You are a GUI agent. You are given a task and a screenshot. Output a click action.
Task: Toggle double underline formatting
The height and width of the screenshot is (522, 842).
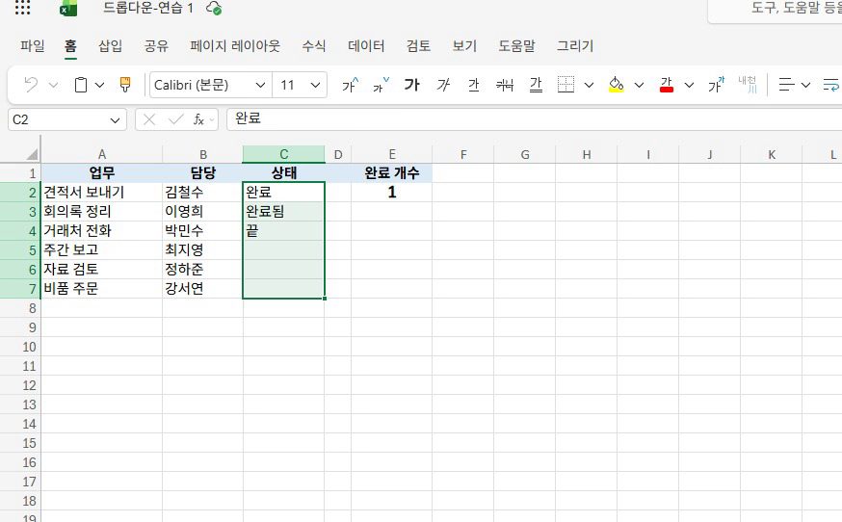pos(536,85)
